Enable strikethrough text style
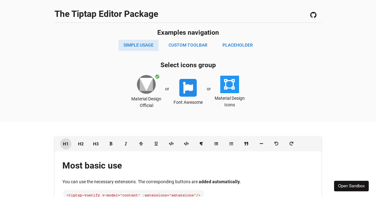This screenshot has height=197, width=376. coord(141,144)
